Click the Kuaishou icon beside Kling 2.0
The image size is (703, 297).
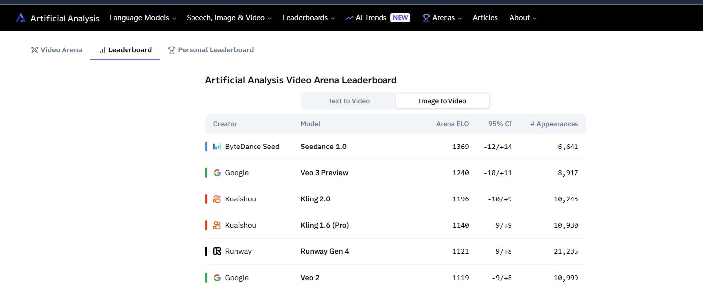(x=217, y=199)
